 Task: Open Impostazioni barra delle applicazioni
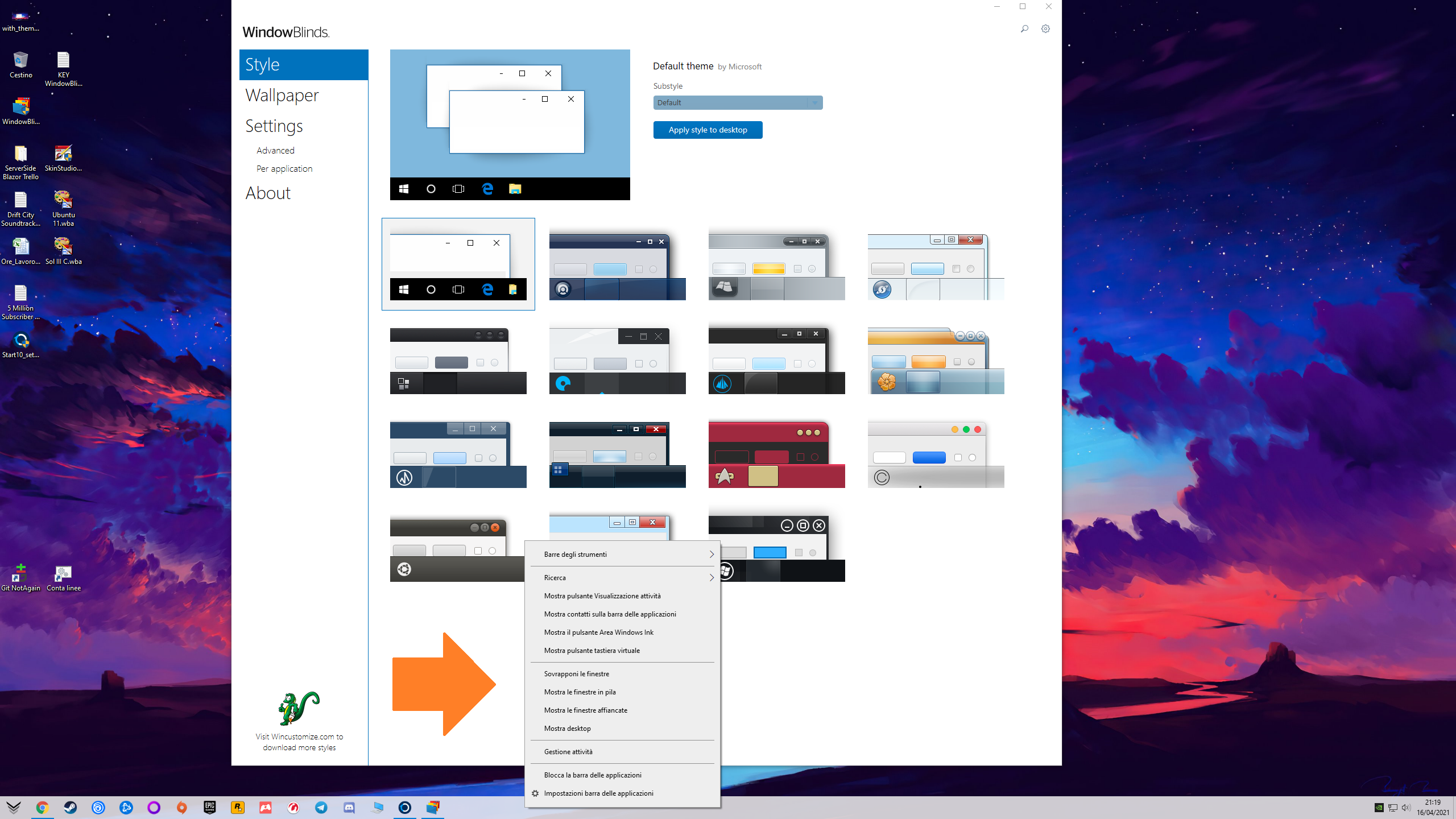[x=622, y=793]
